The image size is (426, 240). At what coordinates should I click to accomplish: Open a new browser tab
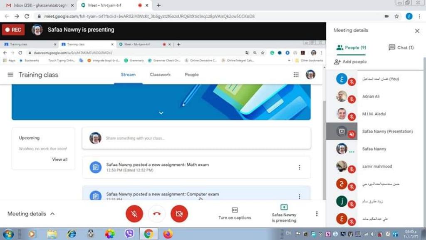(159, 5)
